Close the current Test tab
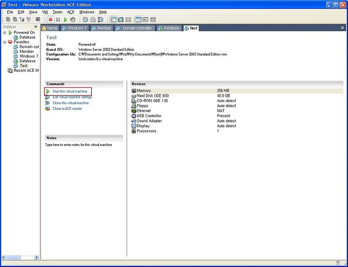348x267 pixels. (342, 27)
